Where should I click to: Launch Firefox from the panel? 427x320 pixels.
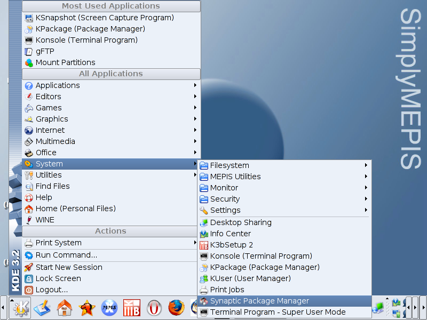(176, 308)
